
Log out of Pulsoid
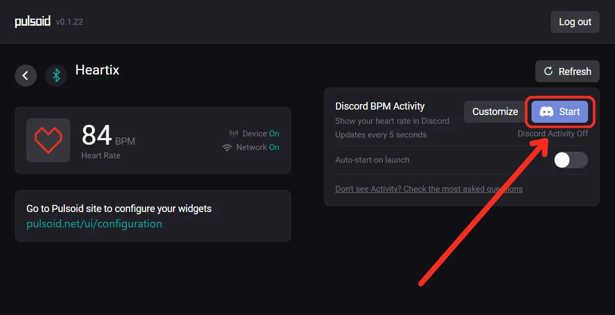click(575, 22)
